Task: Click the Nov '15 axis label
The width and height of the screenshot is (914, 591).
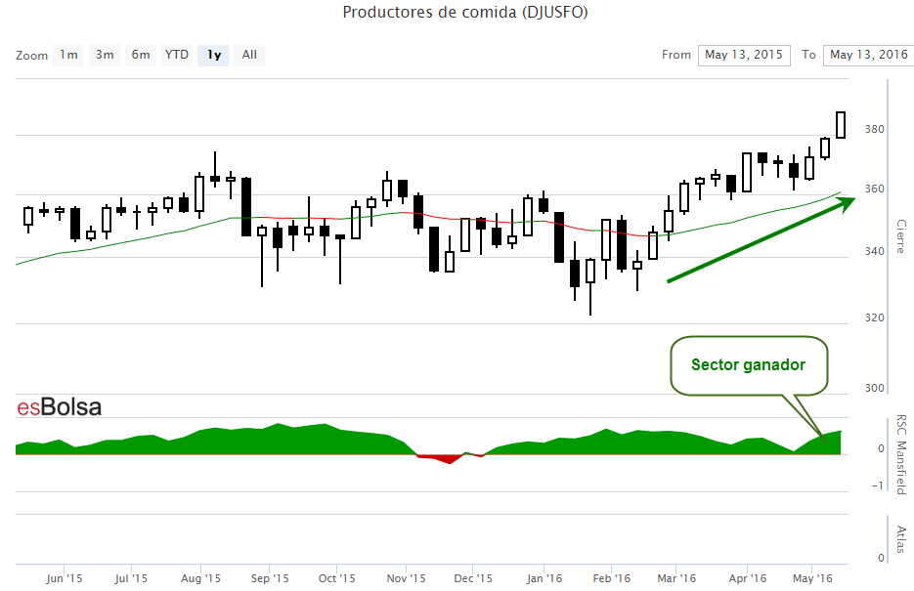Action: (407, 578)
